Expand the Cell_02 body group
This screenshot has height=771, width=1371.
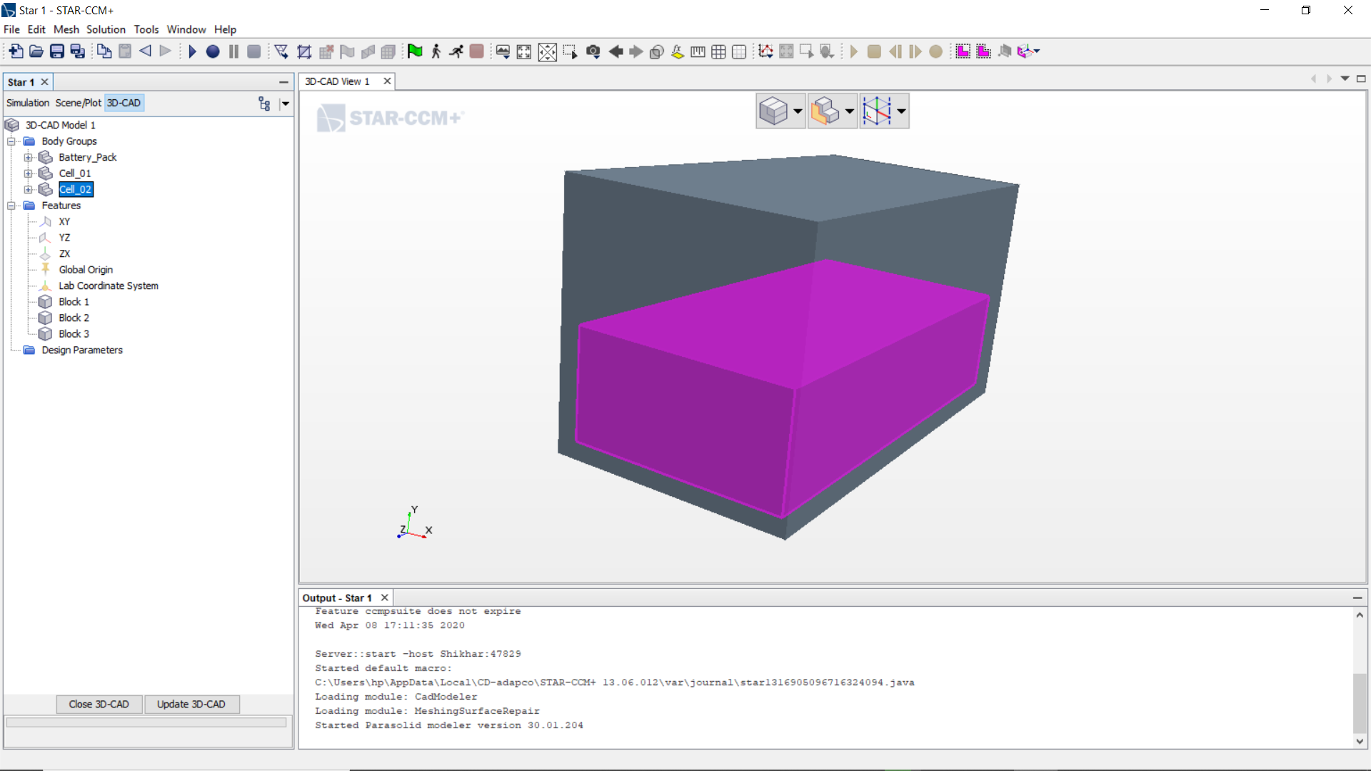tap(28, 189)
